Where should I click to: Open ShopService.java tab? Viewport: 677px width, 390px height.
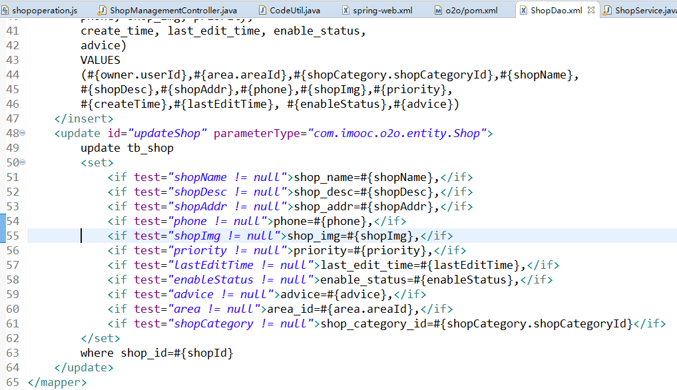[x=640, y=10]
